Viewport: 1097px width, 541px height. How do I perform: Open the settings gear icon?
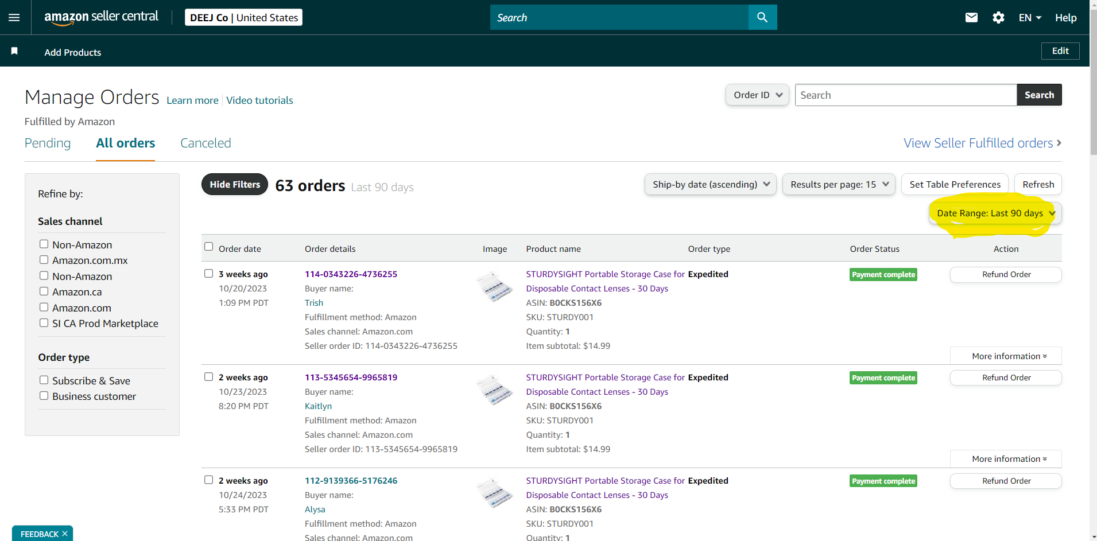point(998,17)
